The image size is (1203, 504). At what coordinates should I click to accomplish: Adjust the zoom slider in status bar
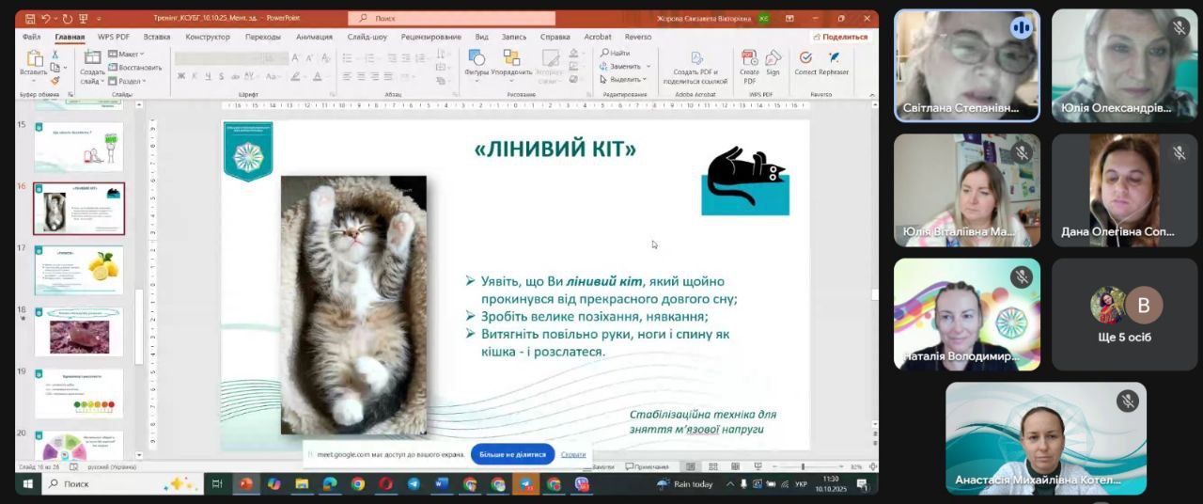803,467
